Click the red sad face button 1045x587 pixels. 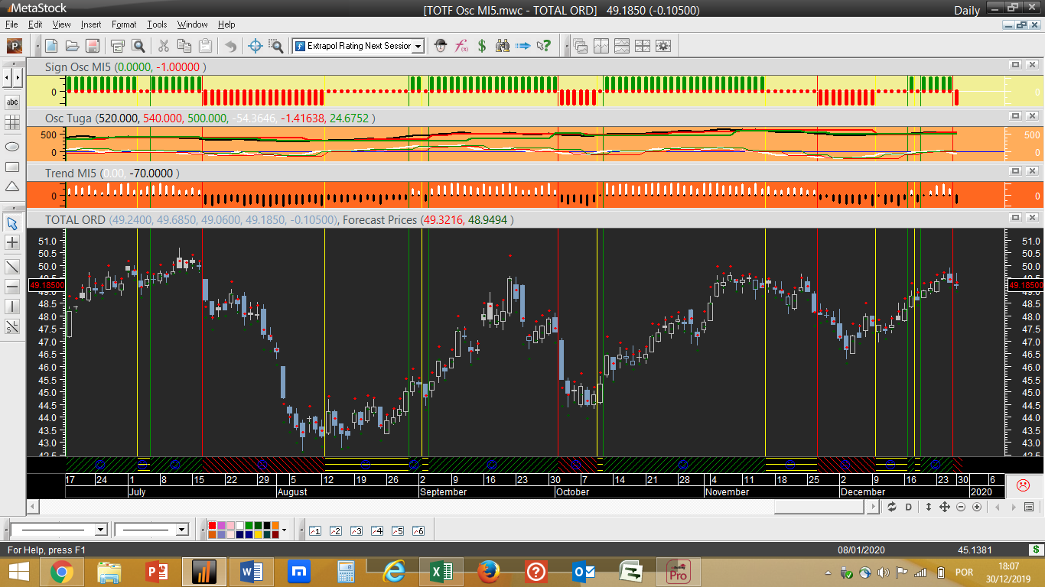(1022, 485)
